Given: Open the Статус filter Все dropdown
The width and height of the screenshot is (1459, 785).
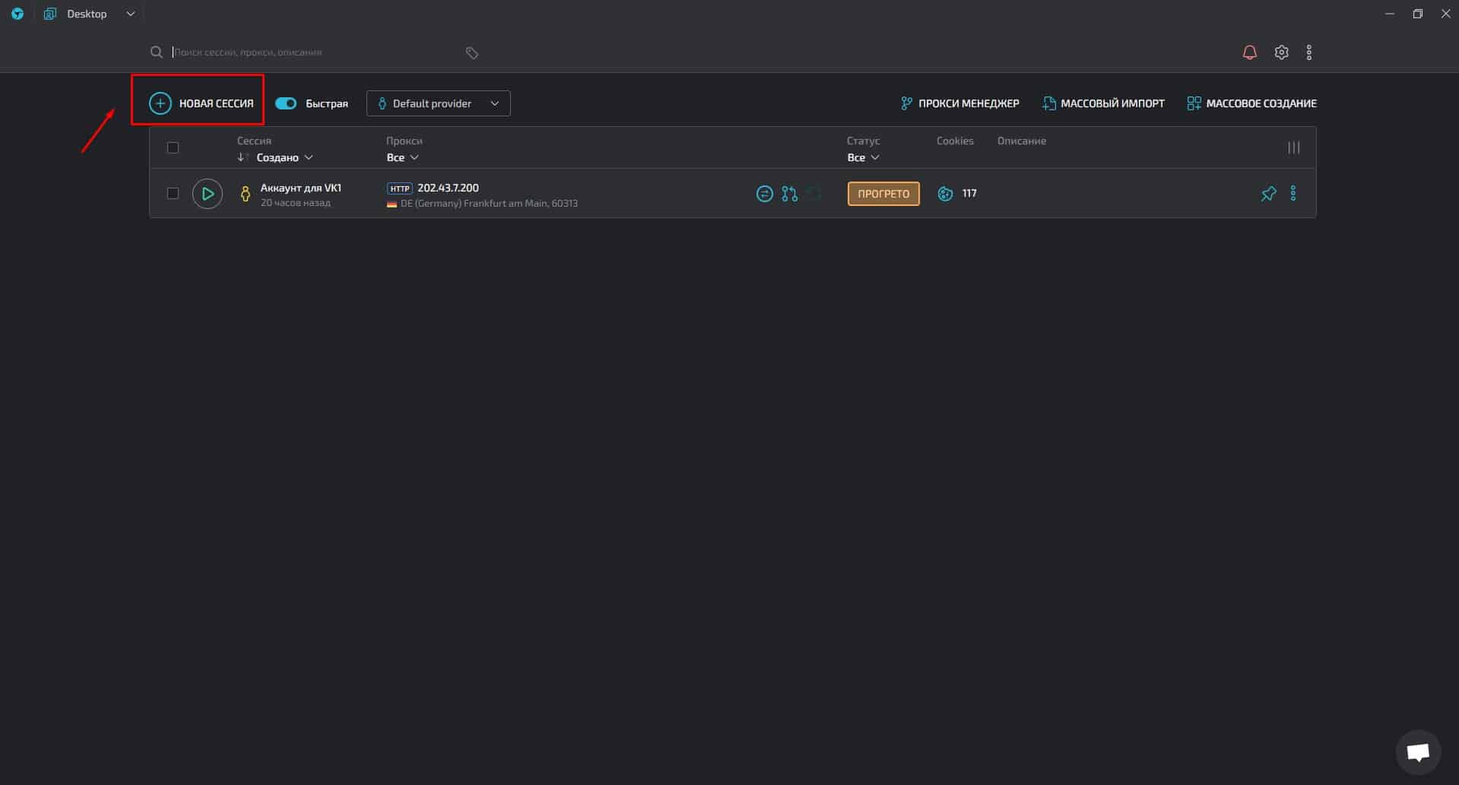Looking at the screenshot, I should [x=863, y=157].
